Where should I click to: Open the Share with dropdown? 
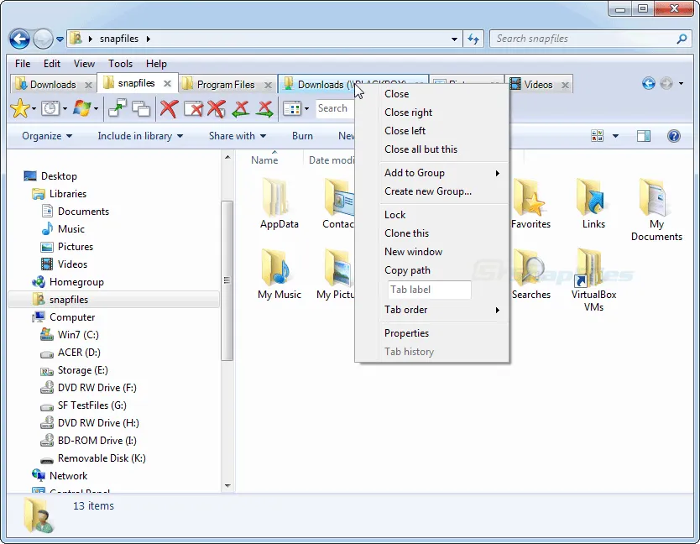pos(238,136)
